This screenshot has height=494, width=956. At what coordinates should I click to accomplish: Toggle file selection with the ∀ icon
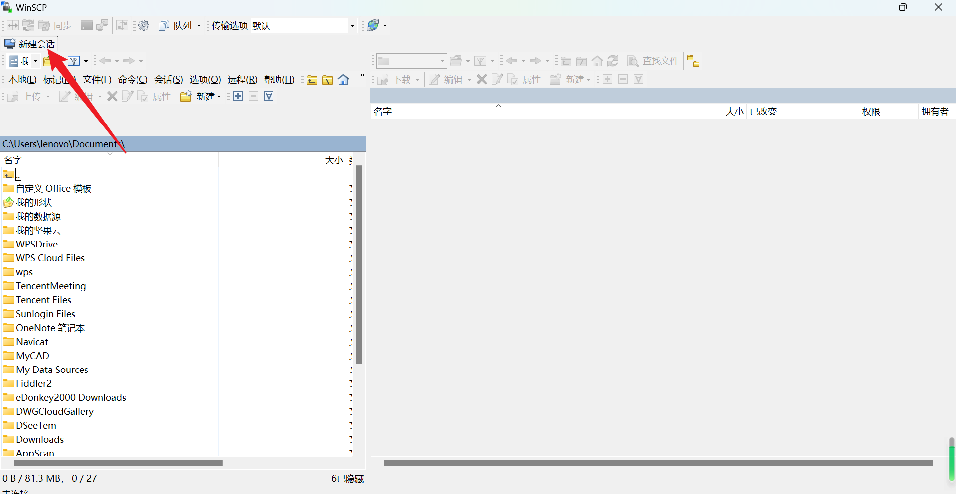[x=268, y=96]
